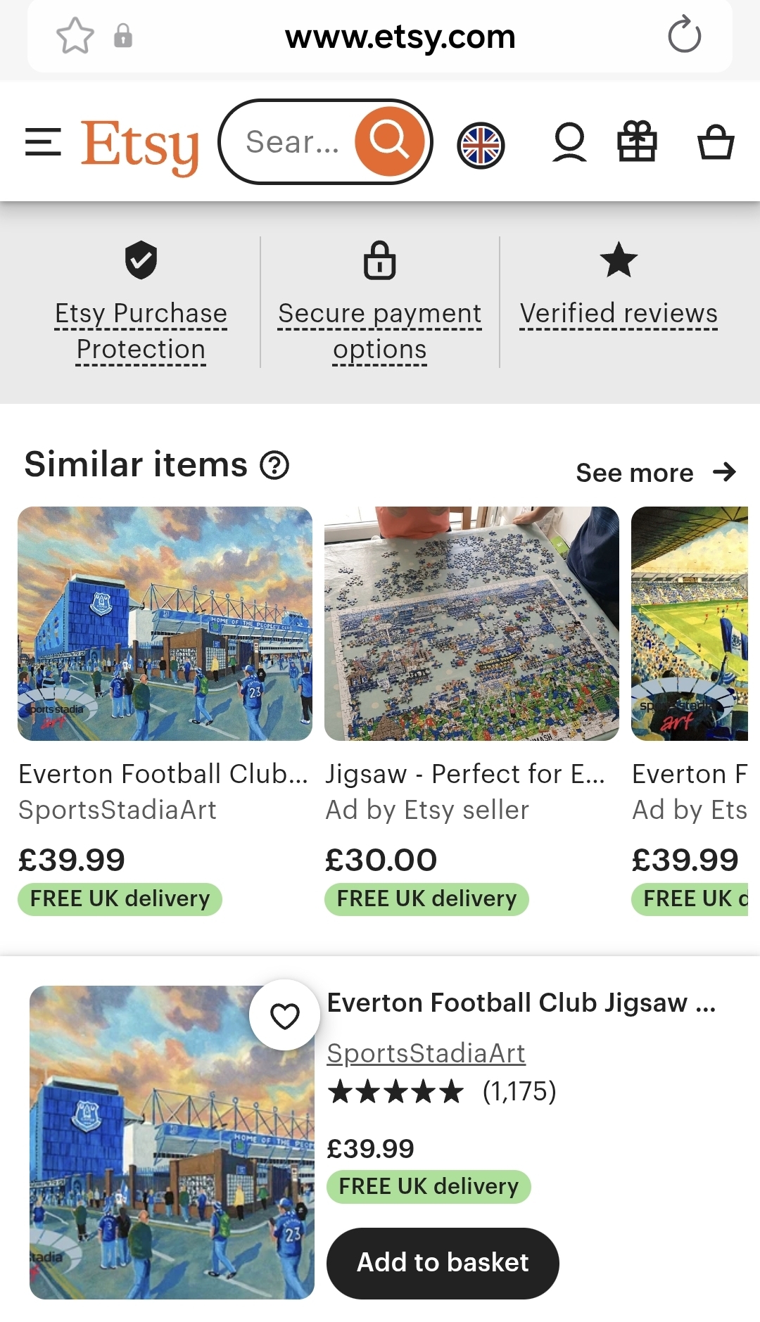
Task: Change region via UK flag icon
Action: point(481,146)
